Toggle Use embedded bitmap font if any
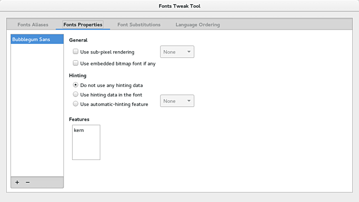The width and height of the screenshot is (359, 202). coord(75,63)
